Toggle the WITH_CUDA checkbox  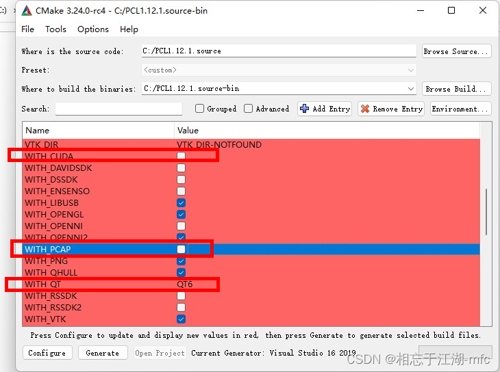(181, 156)
